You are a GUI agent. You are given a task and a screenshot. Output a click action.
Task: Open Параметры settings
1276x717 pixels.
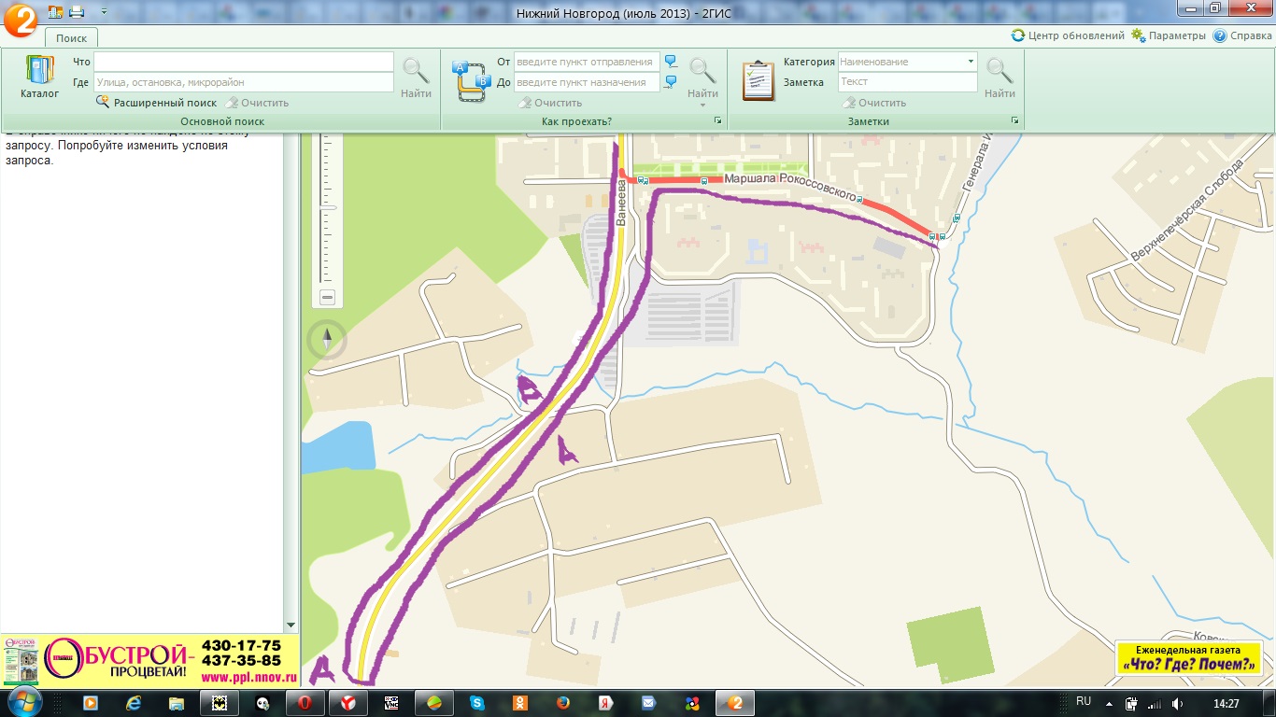click(1169, 35)
